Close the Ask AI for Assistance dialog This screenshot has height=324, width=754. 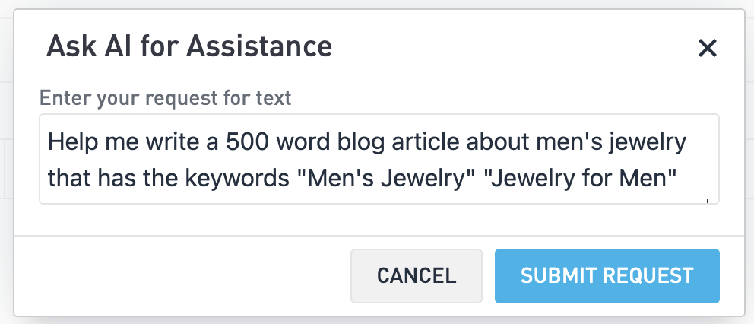coord(707,49)
